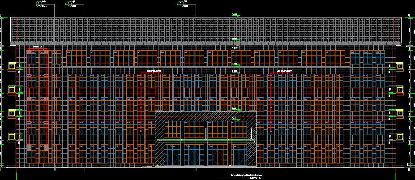Click the magenta node at canopy's left end

(x=160, y=140)
